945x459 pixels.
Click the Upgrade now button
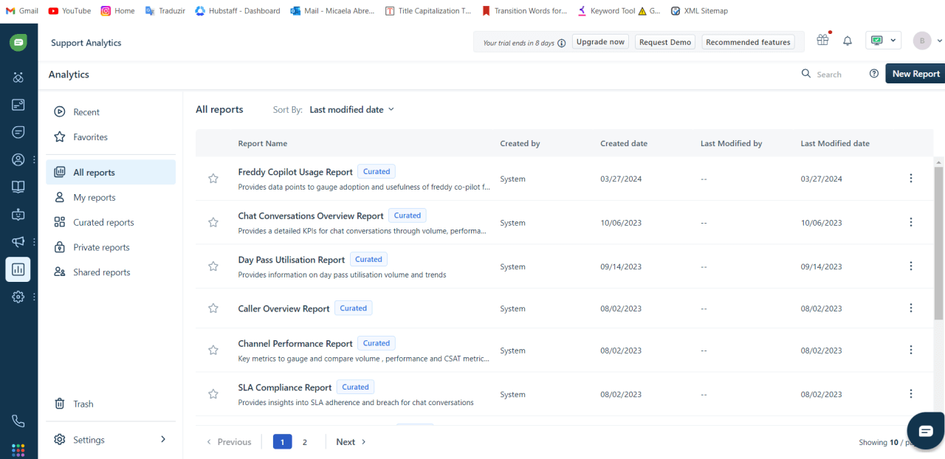[x=599, y=41]
